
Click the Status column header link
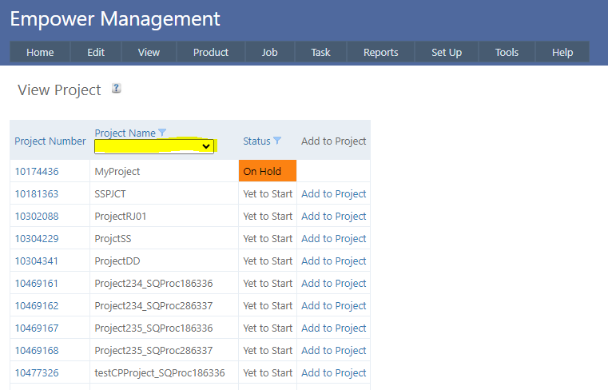(256, 141)
